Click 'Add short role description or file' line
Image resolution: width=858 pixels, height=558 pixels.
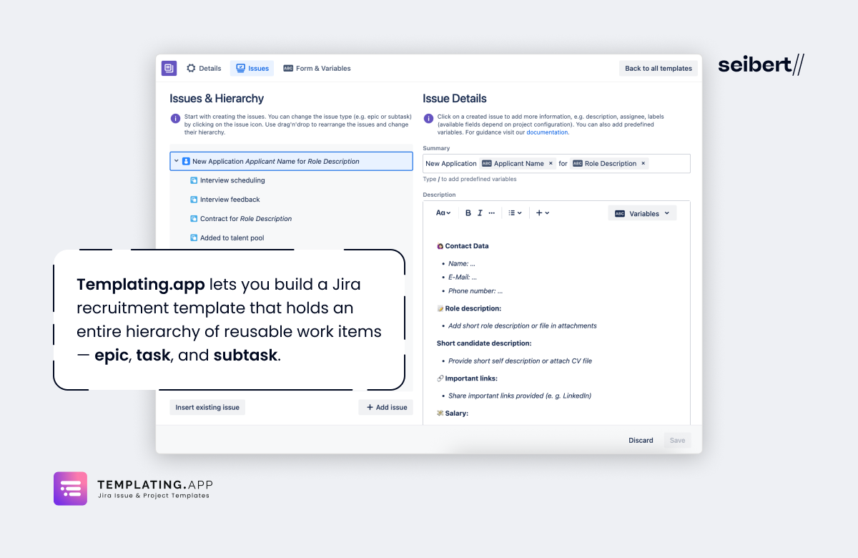523,326
